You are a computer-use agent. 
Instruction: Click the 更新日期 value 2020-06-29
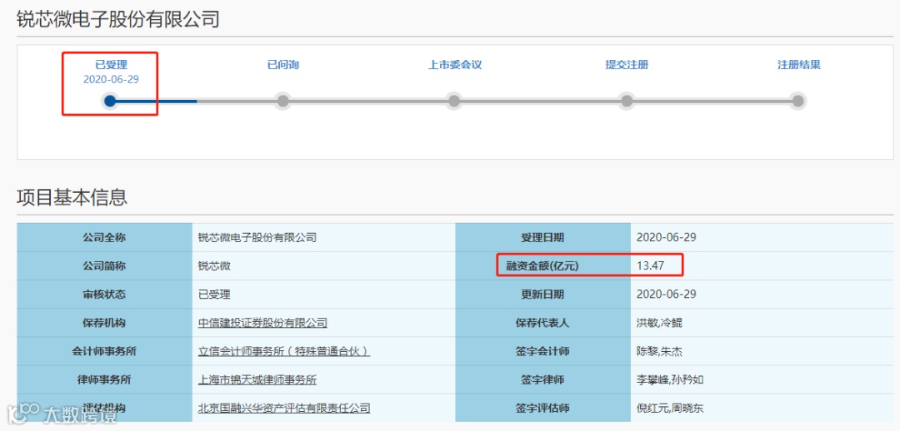pyautogui.click(x=667, y=295)
